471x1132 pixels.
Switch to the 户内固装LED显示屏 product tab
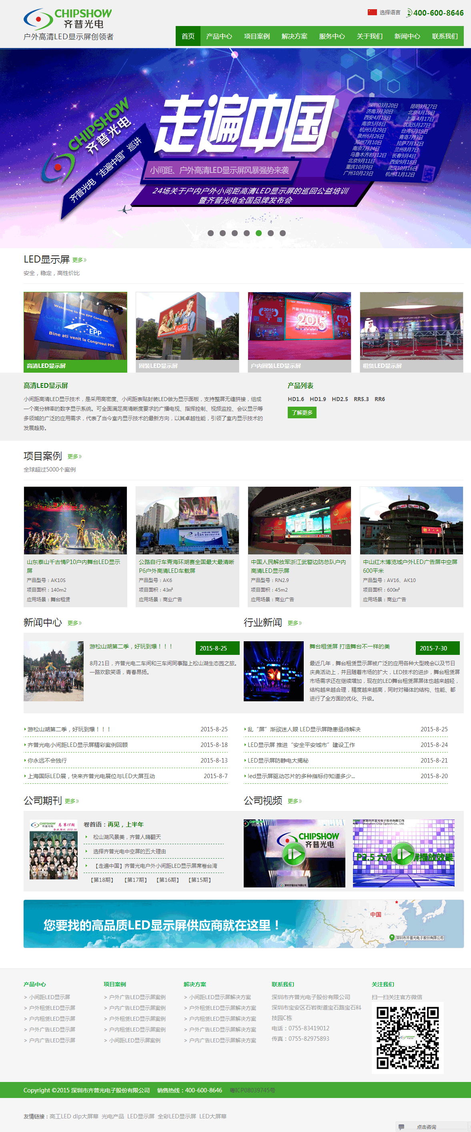(x=299, y=332)
